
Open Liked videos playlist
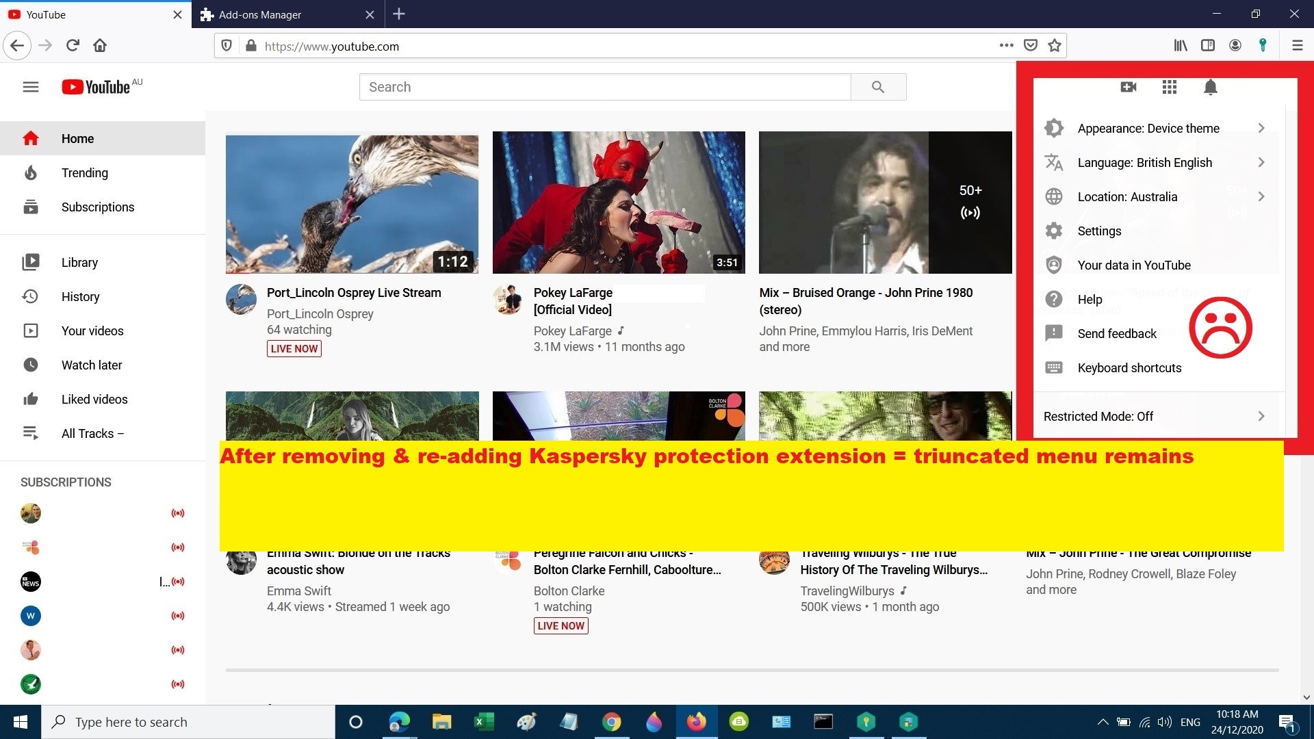[103, 399]
